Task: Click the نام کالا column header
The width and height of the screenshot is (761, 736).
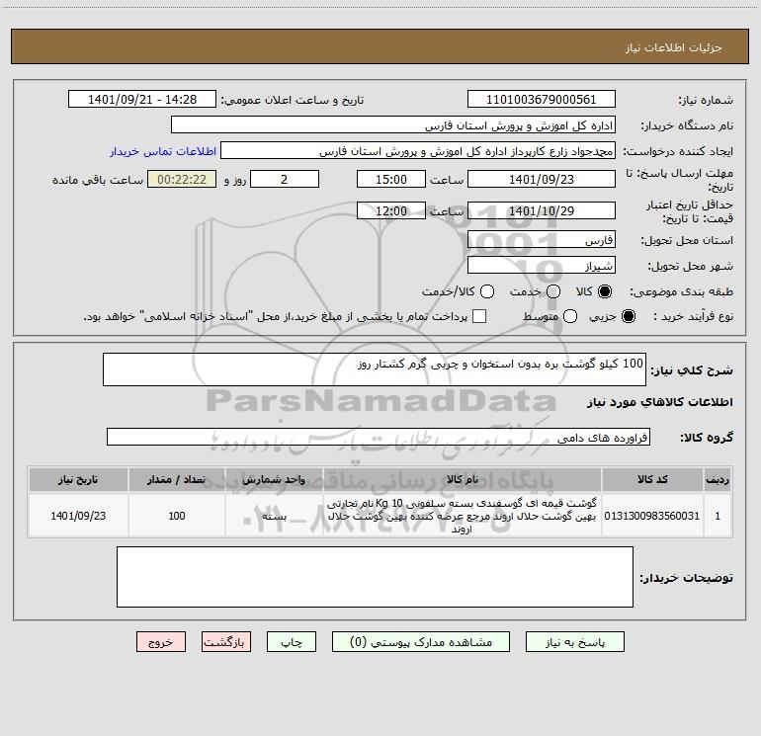Action: [463, 480]
